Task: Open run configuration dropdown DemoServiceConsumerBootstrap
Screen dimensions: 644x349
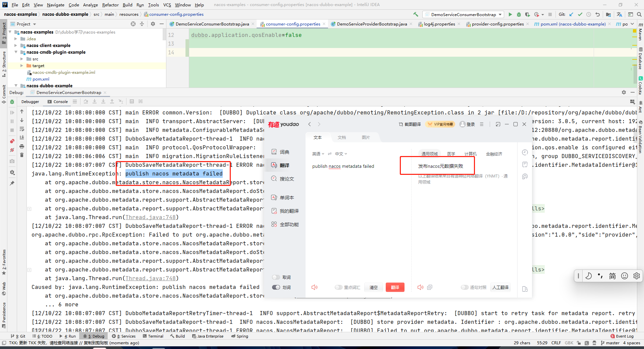Action: click(464, 14)
